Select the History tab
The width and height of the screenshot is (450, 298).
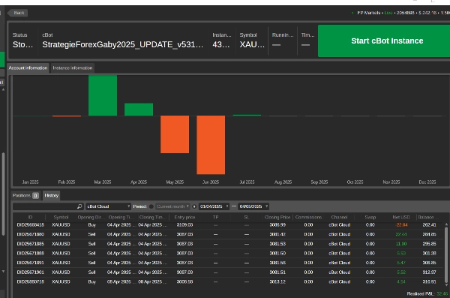pos(51,195)
